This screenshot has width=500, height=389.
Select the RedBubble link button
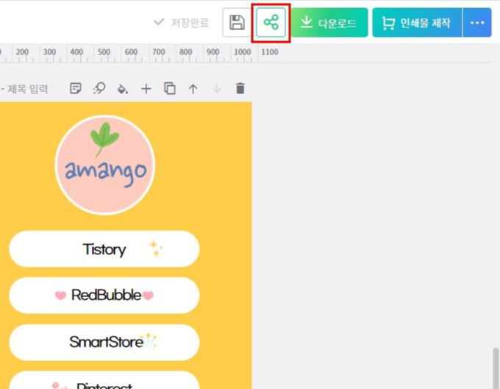point(104,296)
